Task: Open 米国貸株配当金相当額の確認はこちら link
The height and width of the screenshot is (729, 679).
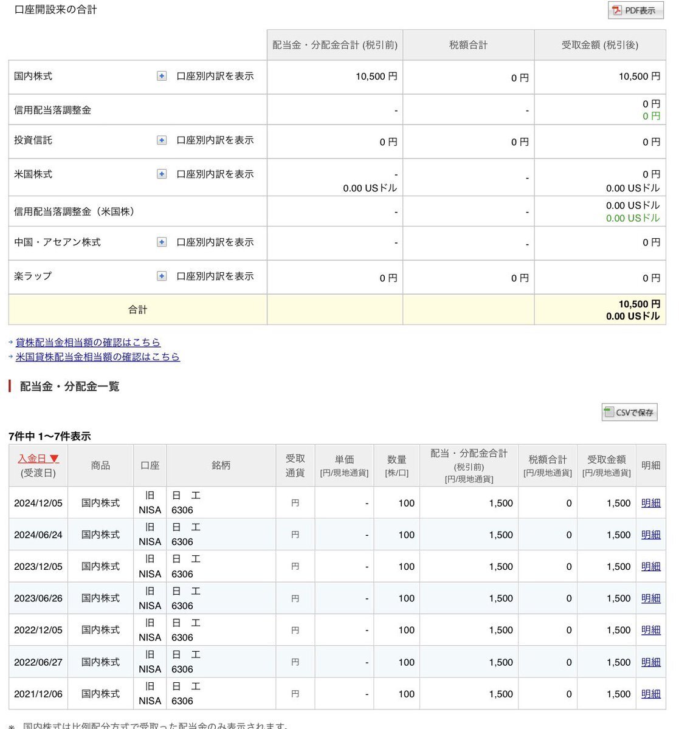Action: click(x=98, y=357)
